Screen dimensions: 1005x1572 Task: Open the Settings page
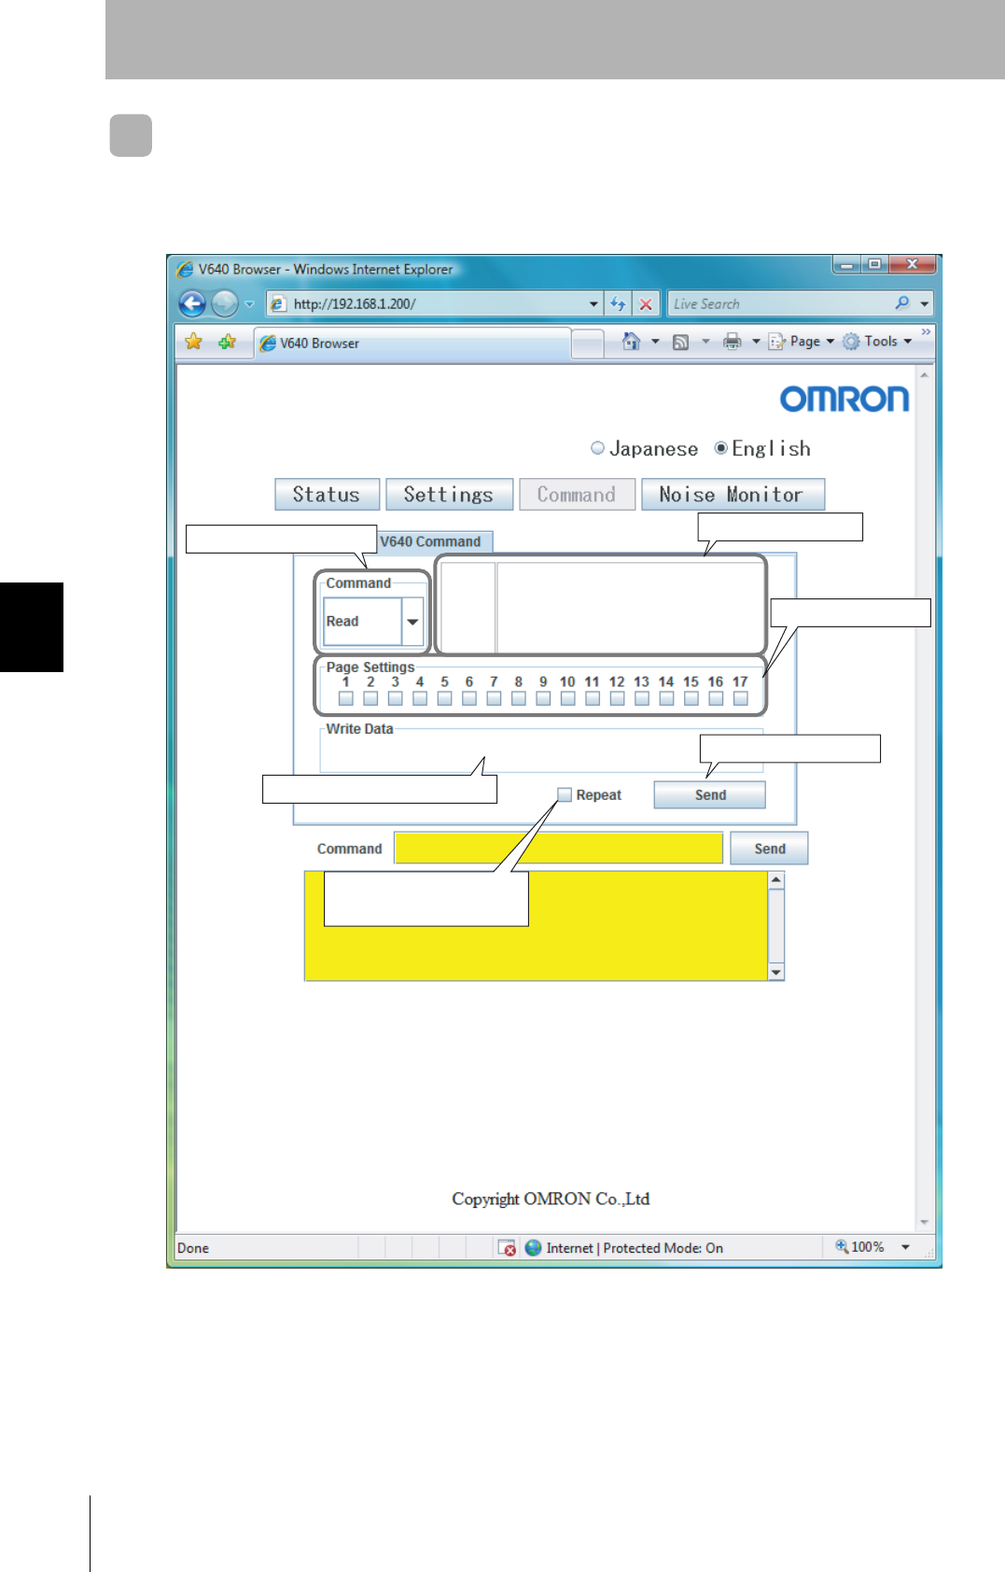pyautogui.click(x=449, y=495)
